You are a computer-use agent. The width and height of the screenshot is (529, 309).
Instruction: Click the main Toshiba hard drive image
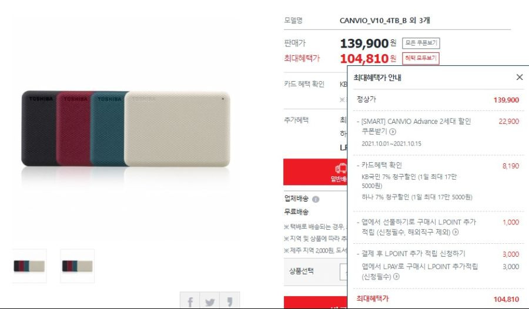126,129
